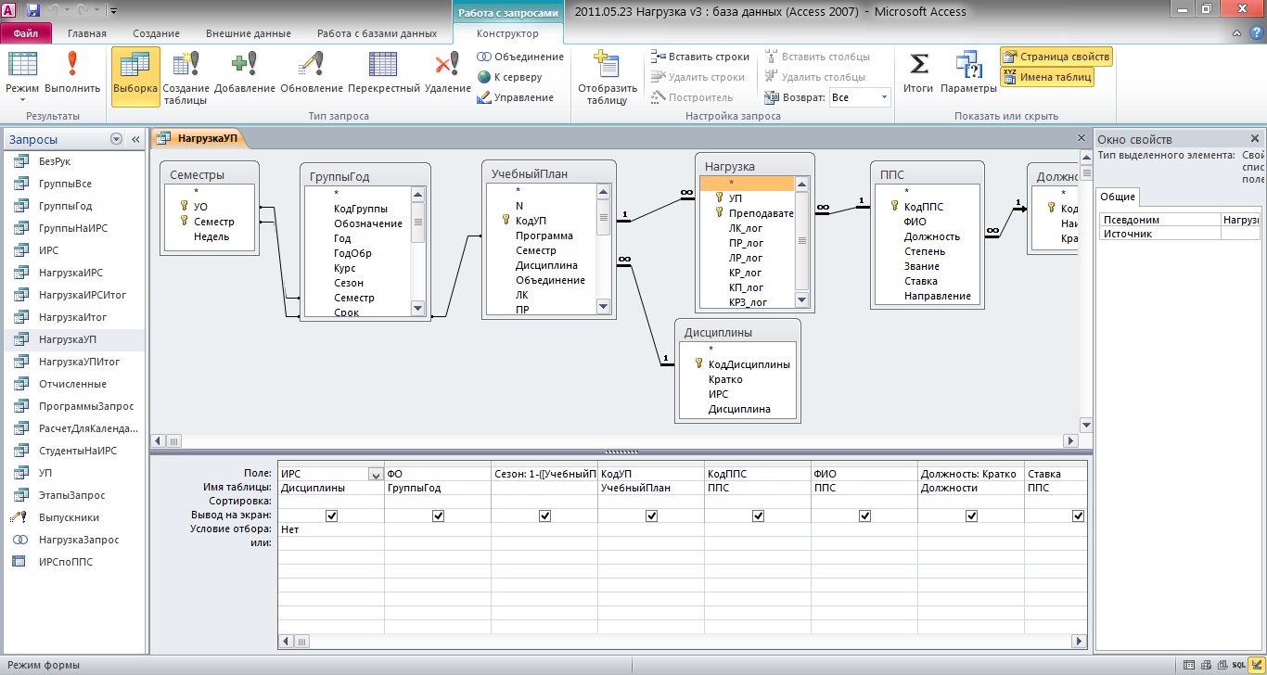
Task: Select Дисциплина field in УчебныйПлан table
Action: pyautogui.click(x=546, y=265)
